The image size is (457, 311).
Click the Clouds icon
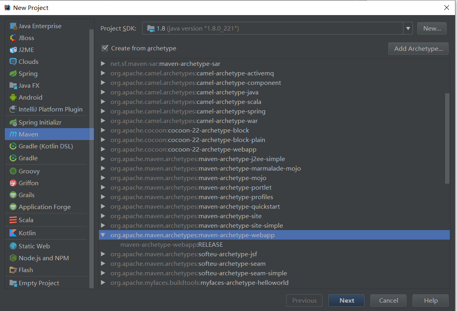click(x=13, y=62)
